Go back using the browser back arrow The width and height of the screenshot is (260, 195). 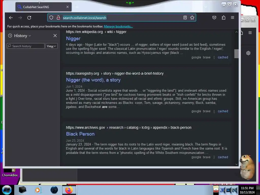point(11,18)
